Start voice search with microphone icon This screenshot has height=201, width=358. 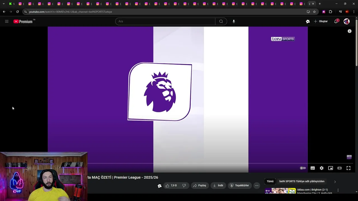[x=234, y=21]
